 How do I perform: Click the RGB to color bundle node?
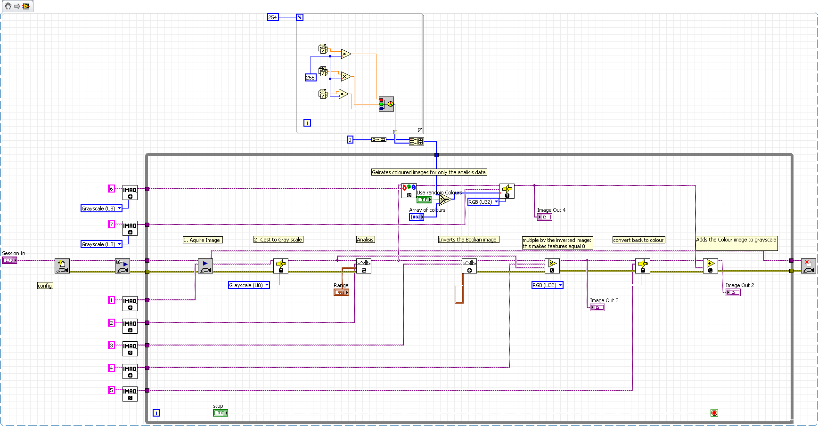tap(386, 104)
